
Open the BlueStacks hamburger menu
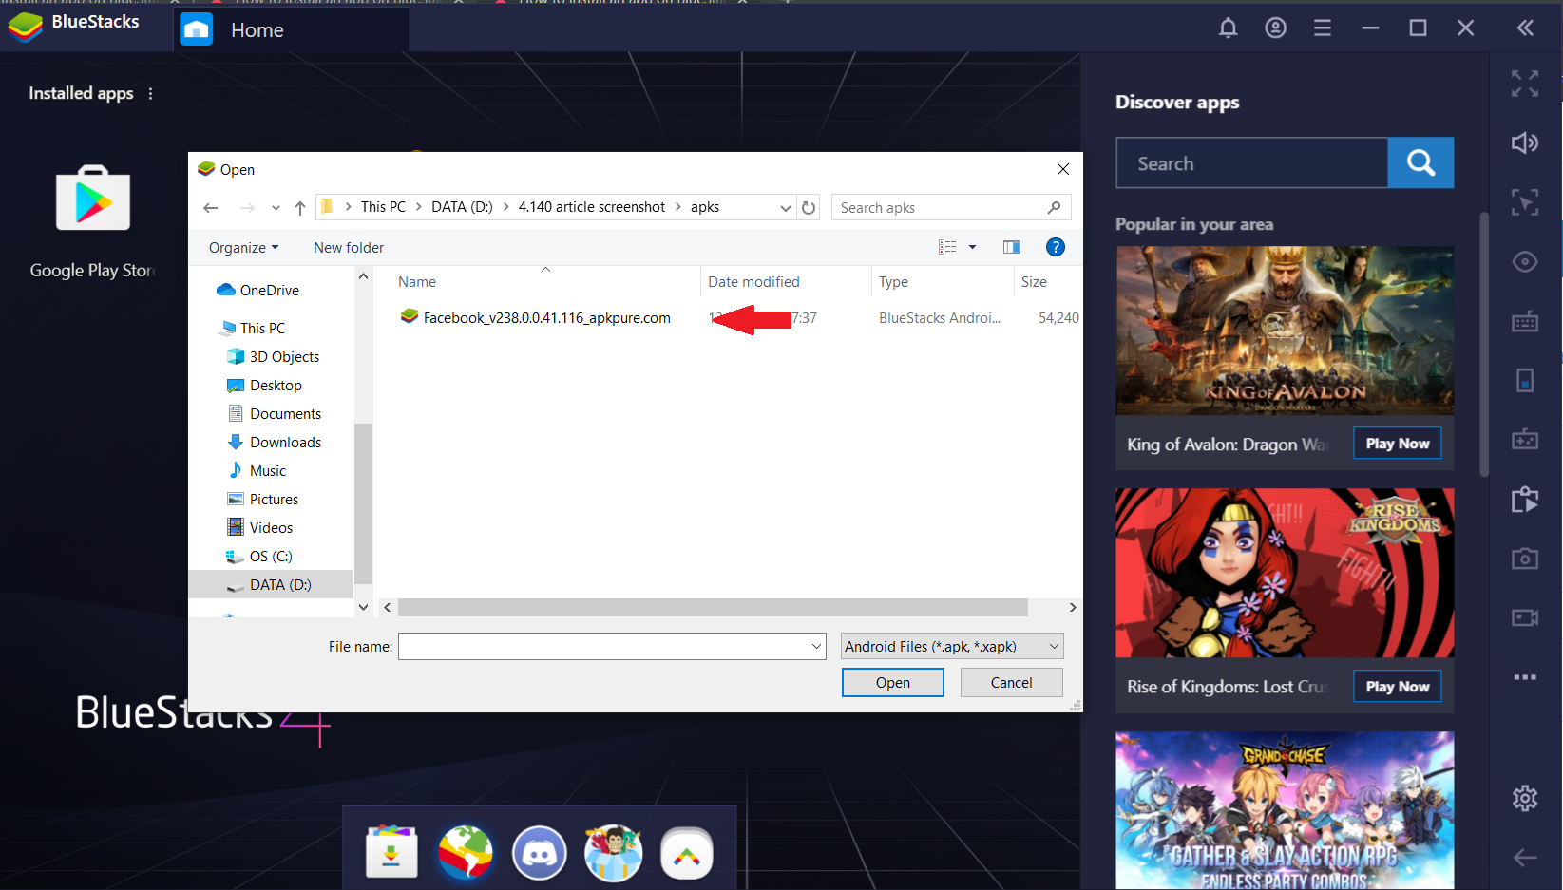tap(1322, 28)
